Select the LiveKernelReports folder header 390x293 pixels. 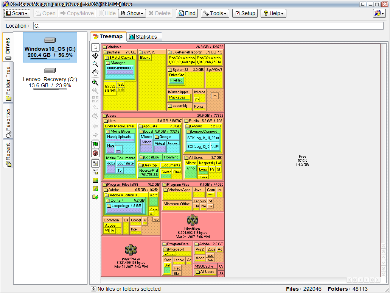[195, 52]
